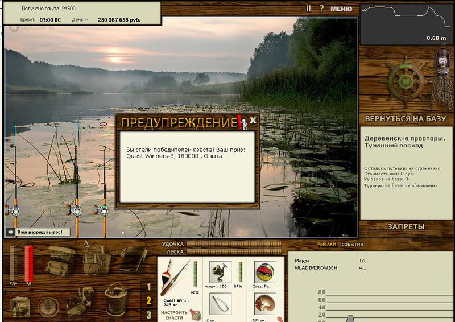Switch to the СОБЫТИЯ tab
455x322 pixels.
[352, 245]
